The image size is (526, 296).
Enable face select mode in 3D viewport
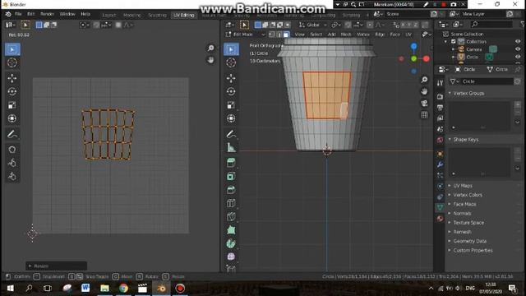(x=286, y=35)
